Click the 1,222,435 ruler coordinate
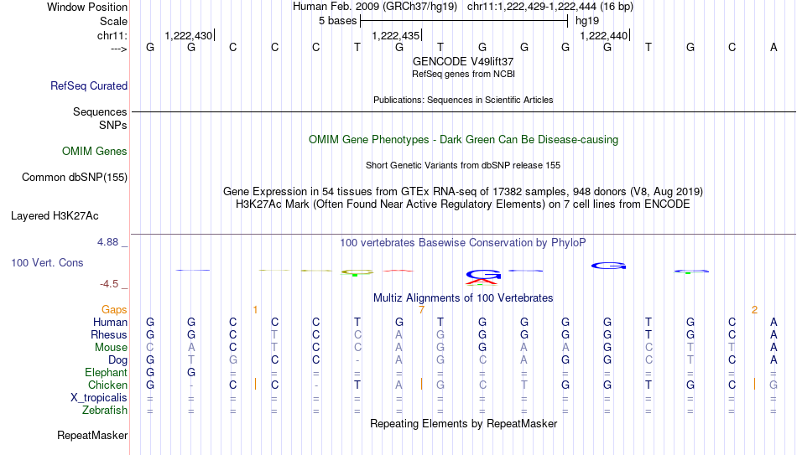Viewport: 797px width, 455px height. [x=395, y=35]
